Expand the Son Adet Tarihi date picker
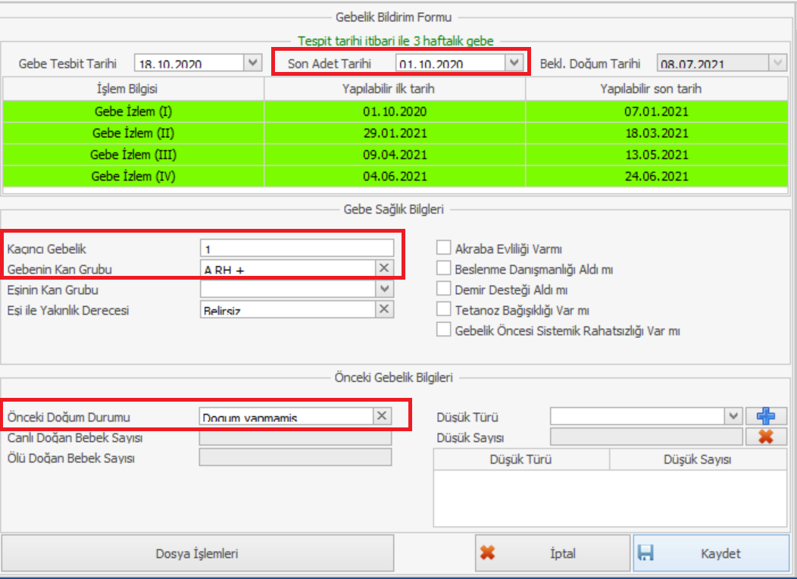This screenshot has width=797, height=579. coord(514,63)
